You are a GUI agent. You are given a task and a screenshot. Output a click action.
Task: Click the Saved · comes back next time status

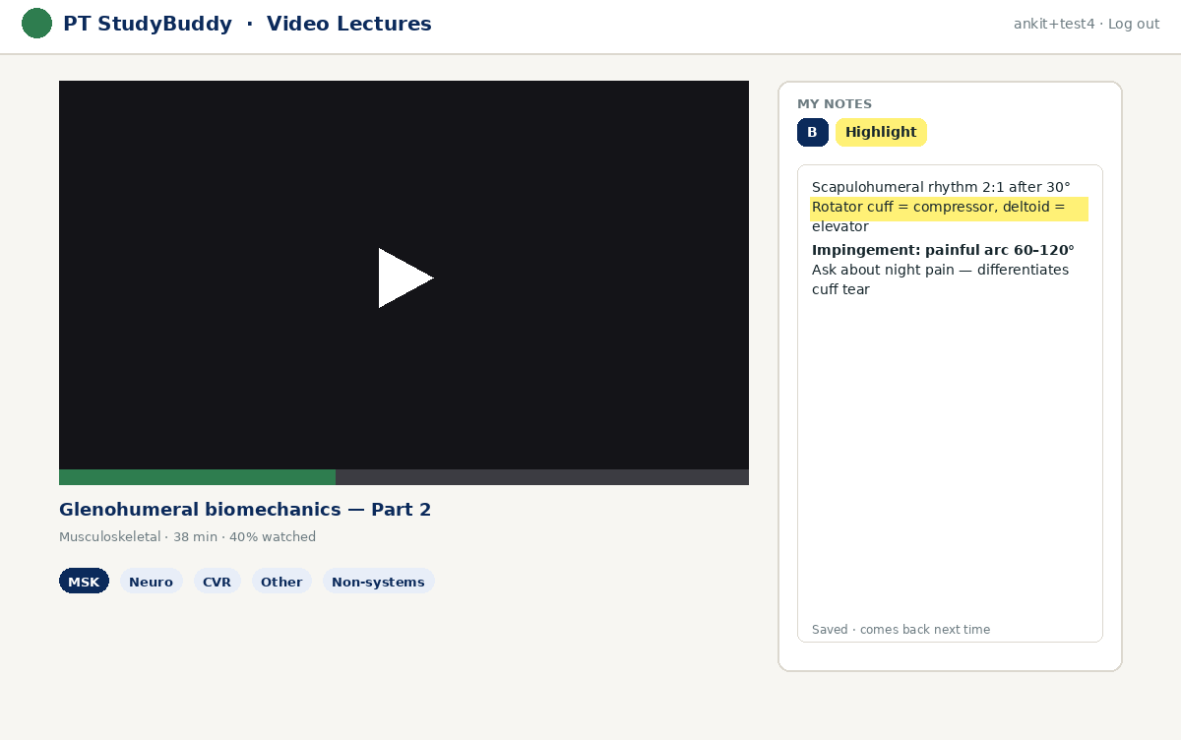coord(901,630)
